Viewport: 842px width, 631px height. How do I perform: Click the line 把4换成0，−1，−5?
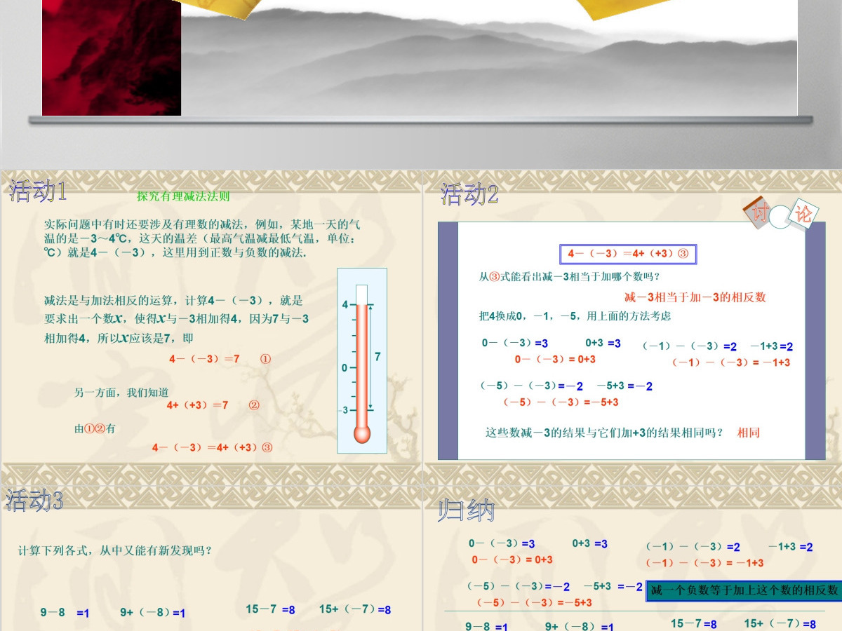coord(575,316)
